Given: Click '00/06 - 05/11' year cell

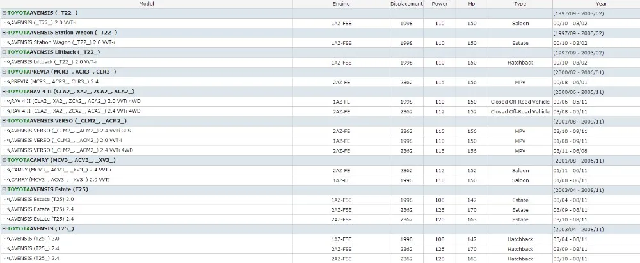Looking at the screenshot, I should pos(570,102).
